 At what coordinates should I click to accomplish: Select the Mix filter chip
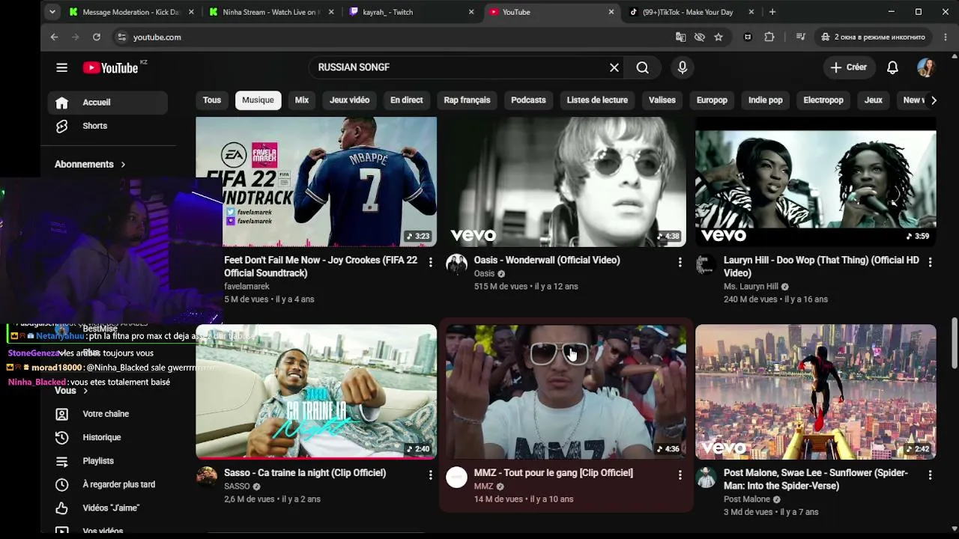[302, 100]
